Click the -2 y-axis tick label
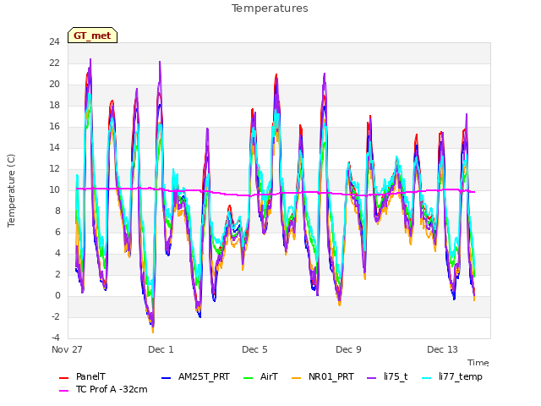This screenshot has height=406, width=541. pyautogui.click(x=56, y=316)
